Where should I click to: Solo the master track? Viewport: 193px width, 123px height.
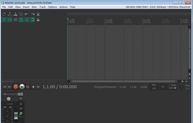(21, 109)
